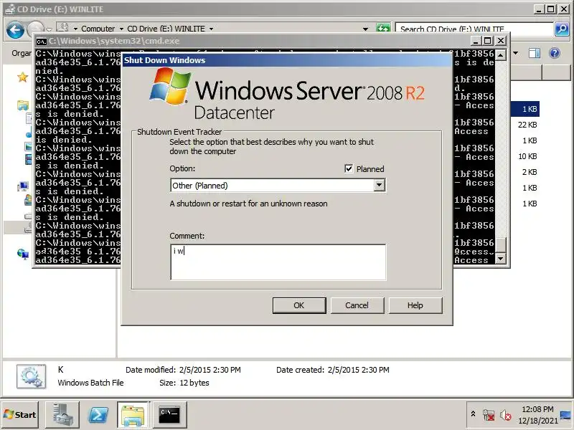
Task: Show hidden tray icons
Action: [473, 414]
